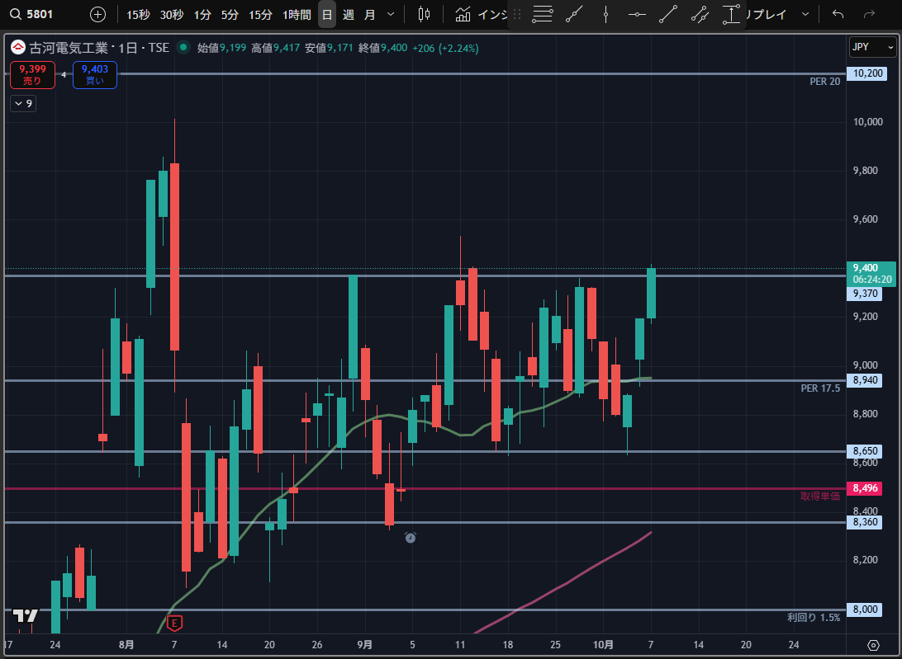Click the undo arrow icon
The image size is (902, 659).
click(x=838, y=14)
